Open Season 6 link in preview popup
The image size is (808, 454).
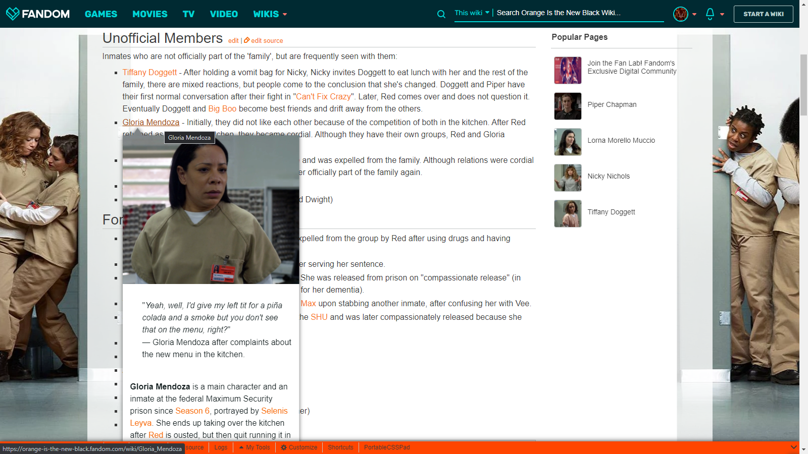point(192,411)
